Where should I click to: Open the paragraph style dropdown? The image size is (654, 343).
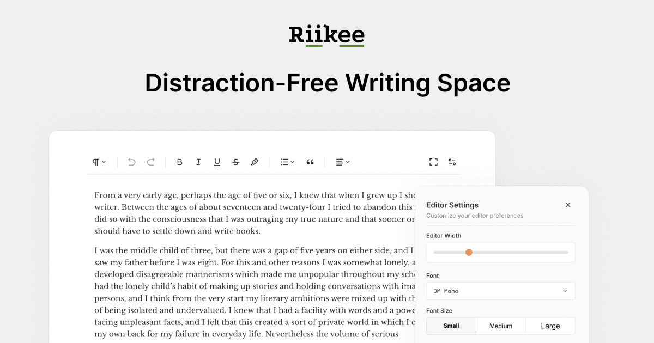coord(99,162)
